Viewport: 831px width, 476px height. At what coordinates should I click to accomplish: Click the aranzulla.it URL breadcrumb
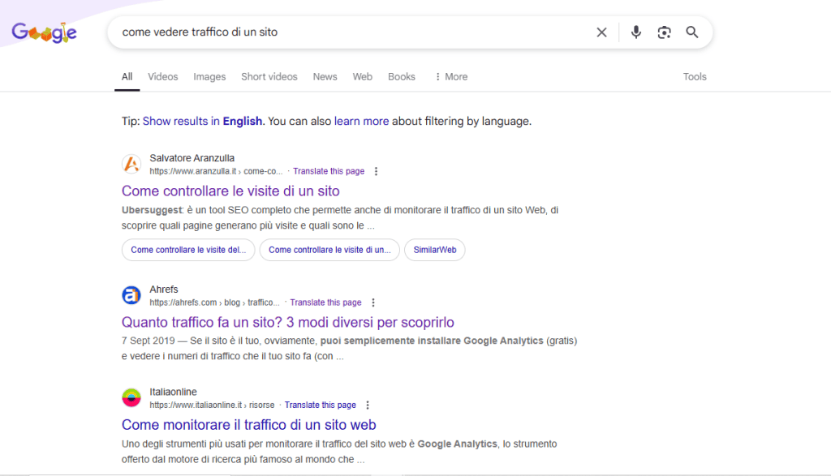pos(216,172)
